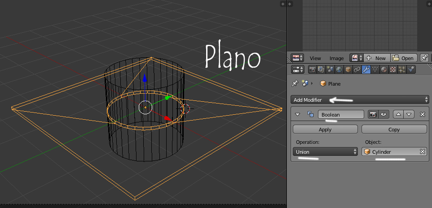The width and height of the screenshot is (432, 208).
Task: Open the image datablock browse dropdown
Action: (x=357, y=58)
